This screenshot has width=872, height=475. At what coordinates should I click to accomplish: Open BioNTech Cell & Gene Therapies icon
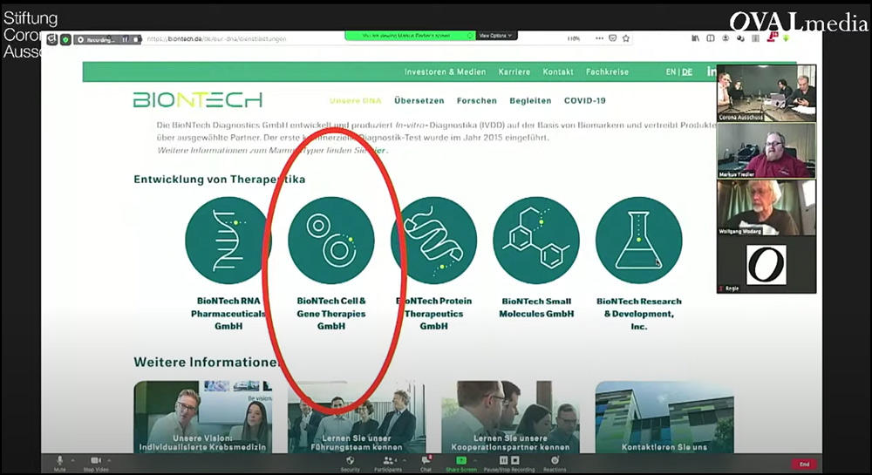(330, 240)
